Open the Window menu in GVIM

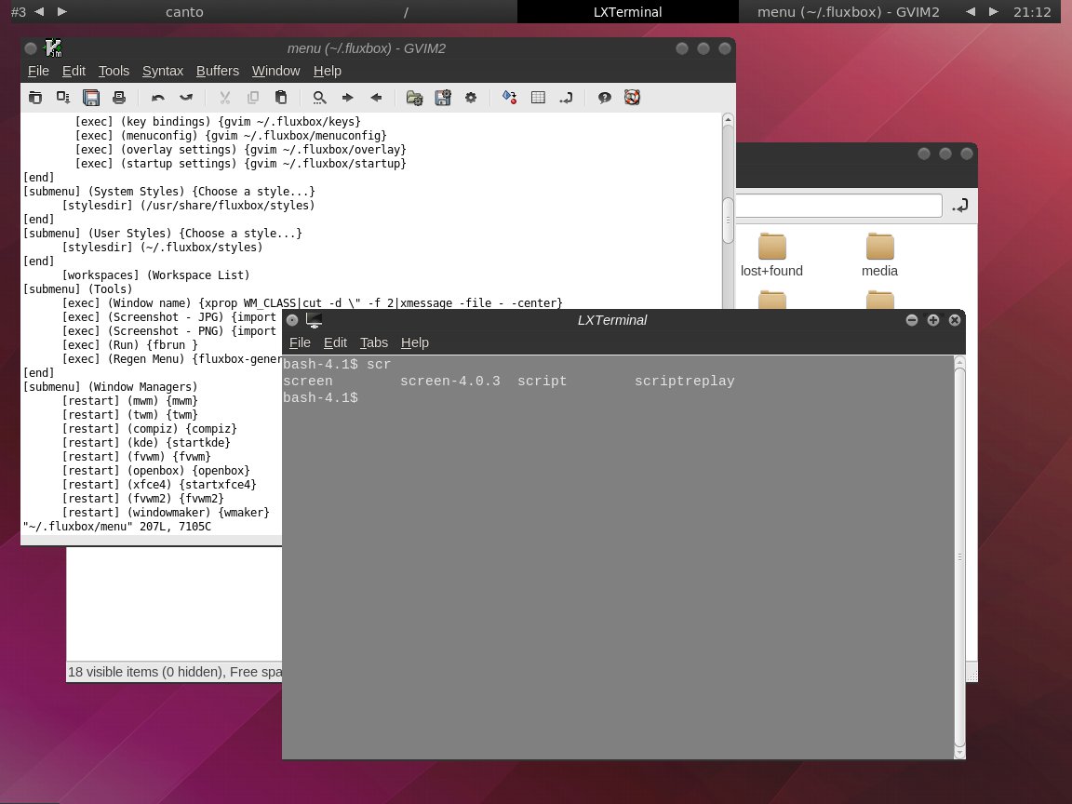[x=275, y=71]
